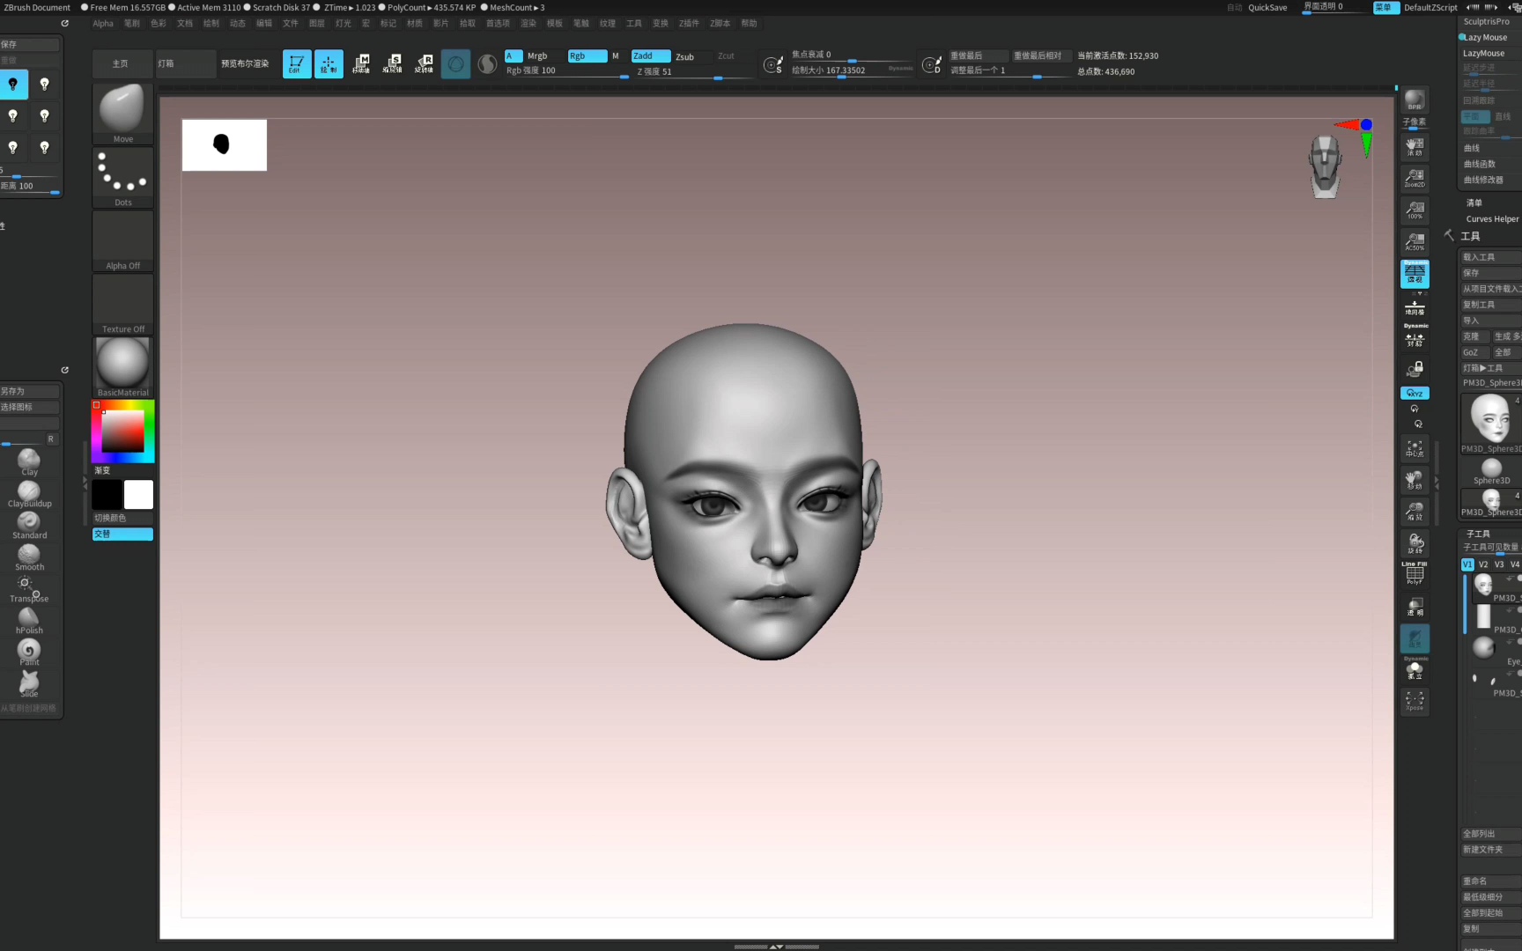Screen dimensions: 1522x951
Task: Open the Alpha menu
Action: click(103, 24)
